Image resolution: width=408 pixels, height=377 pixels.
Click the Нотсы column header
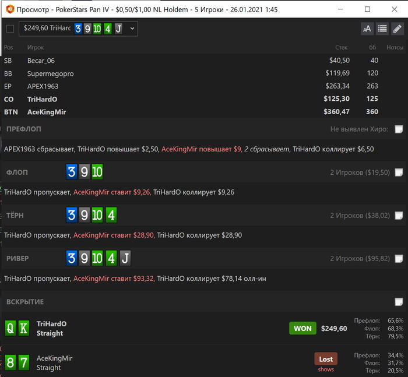[x=395, y=47]
